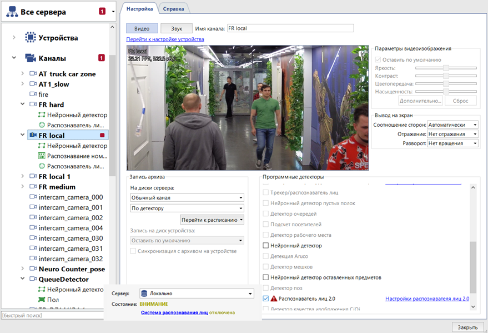
Task: Toggle Трекер/распознаватель лиц checkbox
Action: pos(266,192)
